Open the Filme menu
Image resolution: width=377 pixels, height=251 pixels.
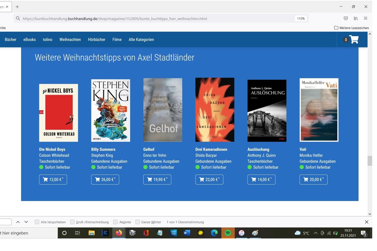(x=117, y=39)
